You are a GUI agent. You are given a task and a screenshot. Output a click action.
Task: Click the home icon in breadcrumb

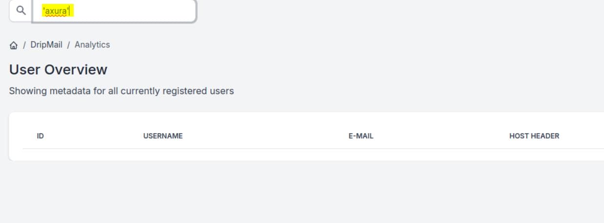point(14,45)
